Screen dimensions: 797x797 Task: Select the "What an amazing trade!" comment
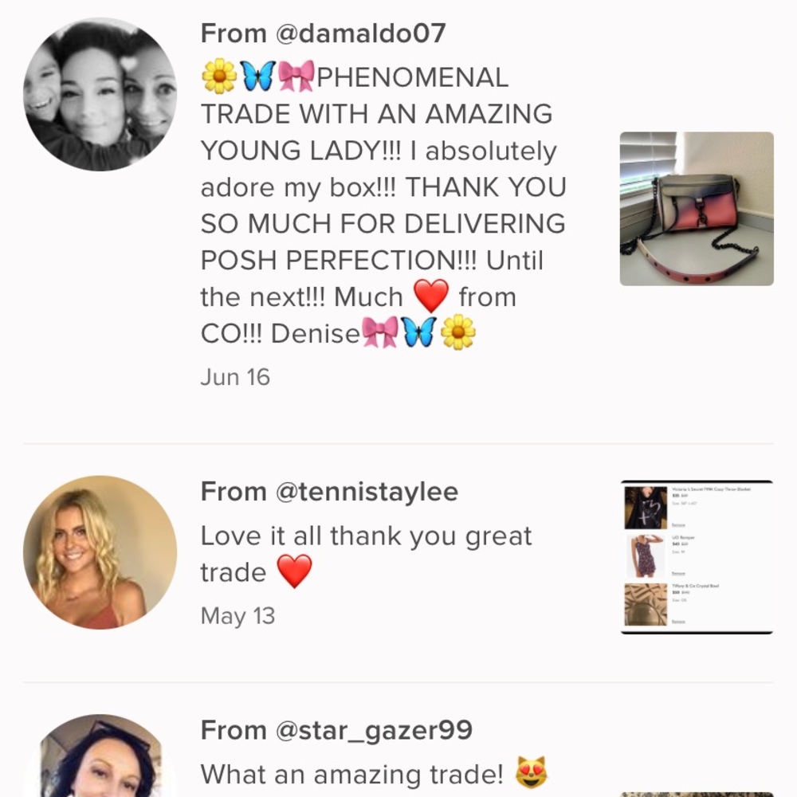click(351, 774)
